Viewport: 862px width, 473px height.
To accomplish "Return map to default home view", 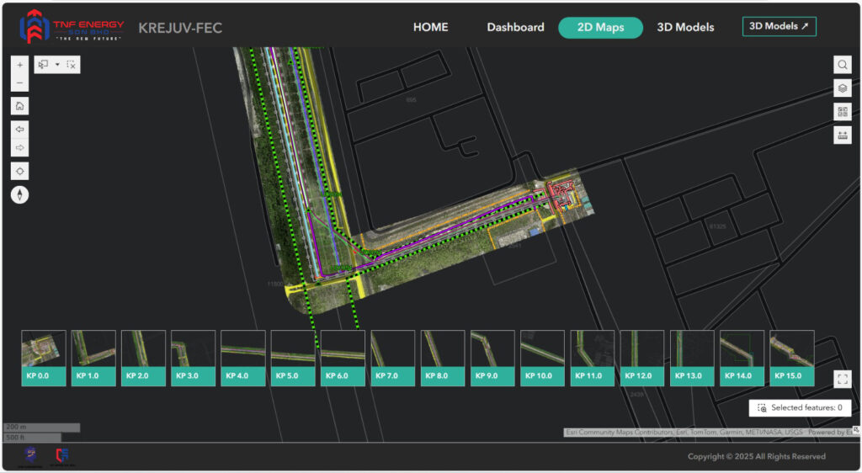I will coord(20,106).
